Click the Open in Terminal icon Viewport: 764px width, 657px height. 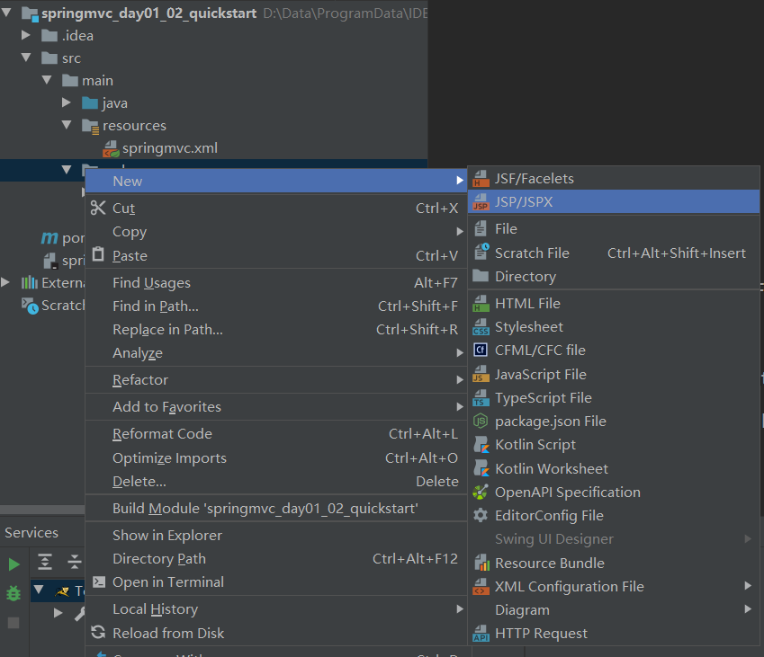(x=99, y=582)
